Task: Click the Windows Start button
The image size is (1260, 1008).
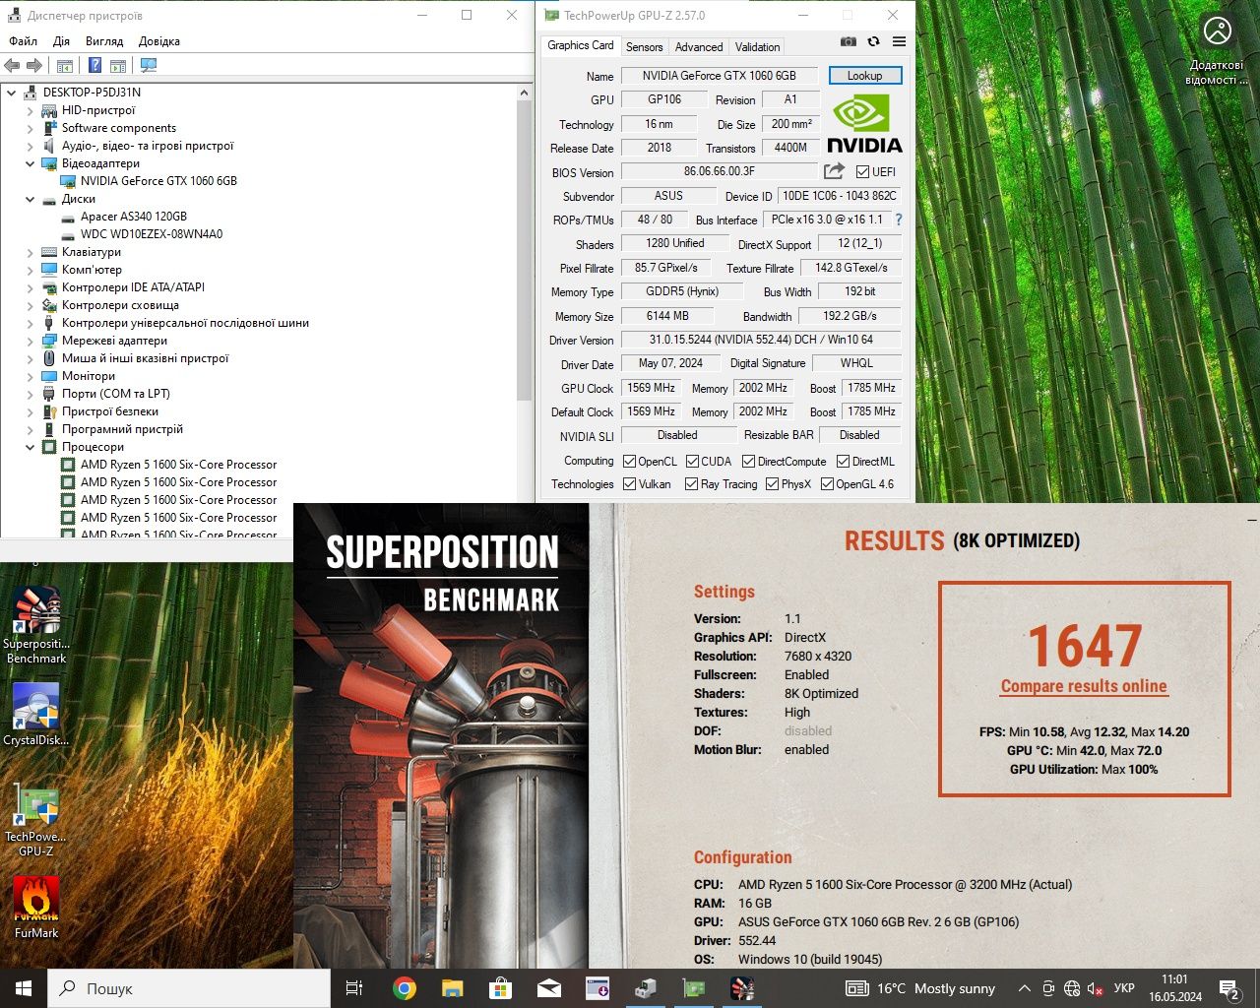Action: [x=24, y=988]
